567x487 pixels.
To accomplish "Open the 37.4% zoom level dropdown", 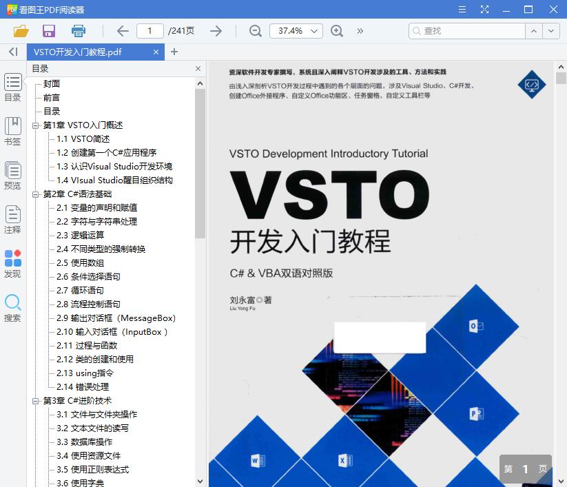I will tap(296, 31).
